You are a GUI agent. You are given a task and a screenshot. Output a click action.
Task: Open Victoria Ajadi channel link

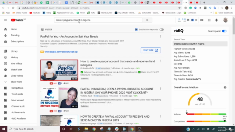(86, 96)
